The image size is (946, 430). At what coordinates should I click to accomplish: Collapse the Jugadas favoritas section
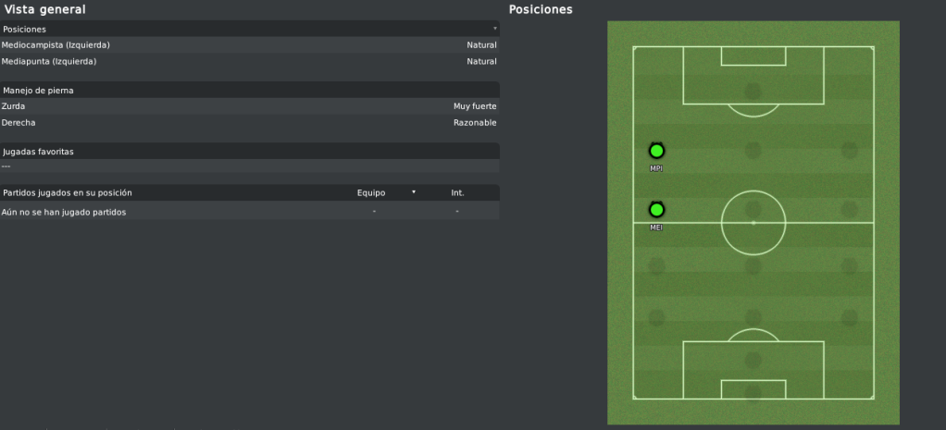pyautogui.click(x=250, y=152)
